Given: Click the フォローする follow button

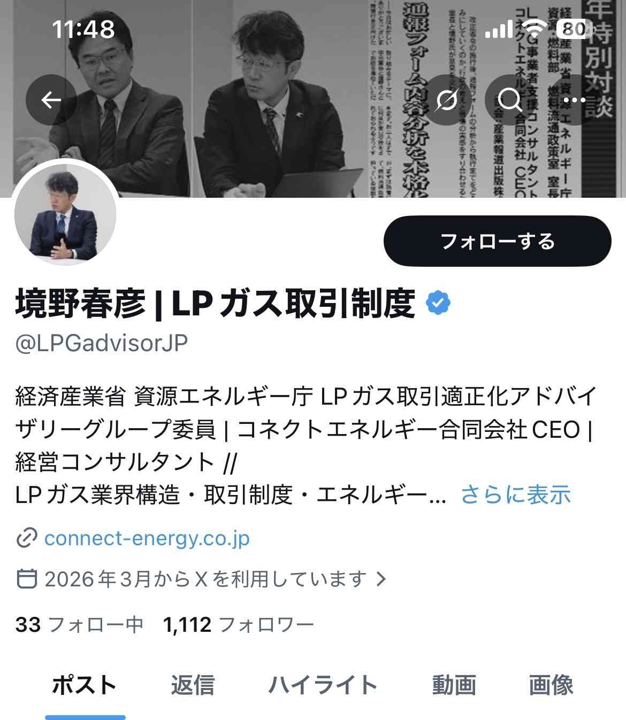Looking at the screenshot, I should 498,241.
